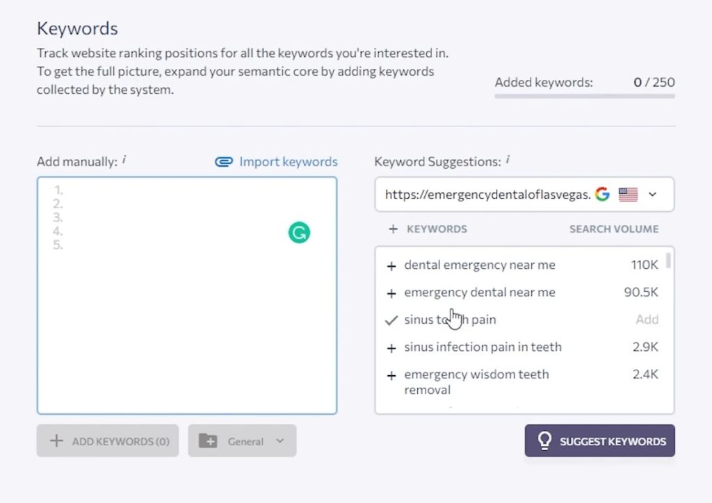
Task: Click the SUGGEST KEYWORDS button text
Action: 613,441
